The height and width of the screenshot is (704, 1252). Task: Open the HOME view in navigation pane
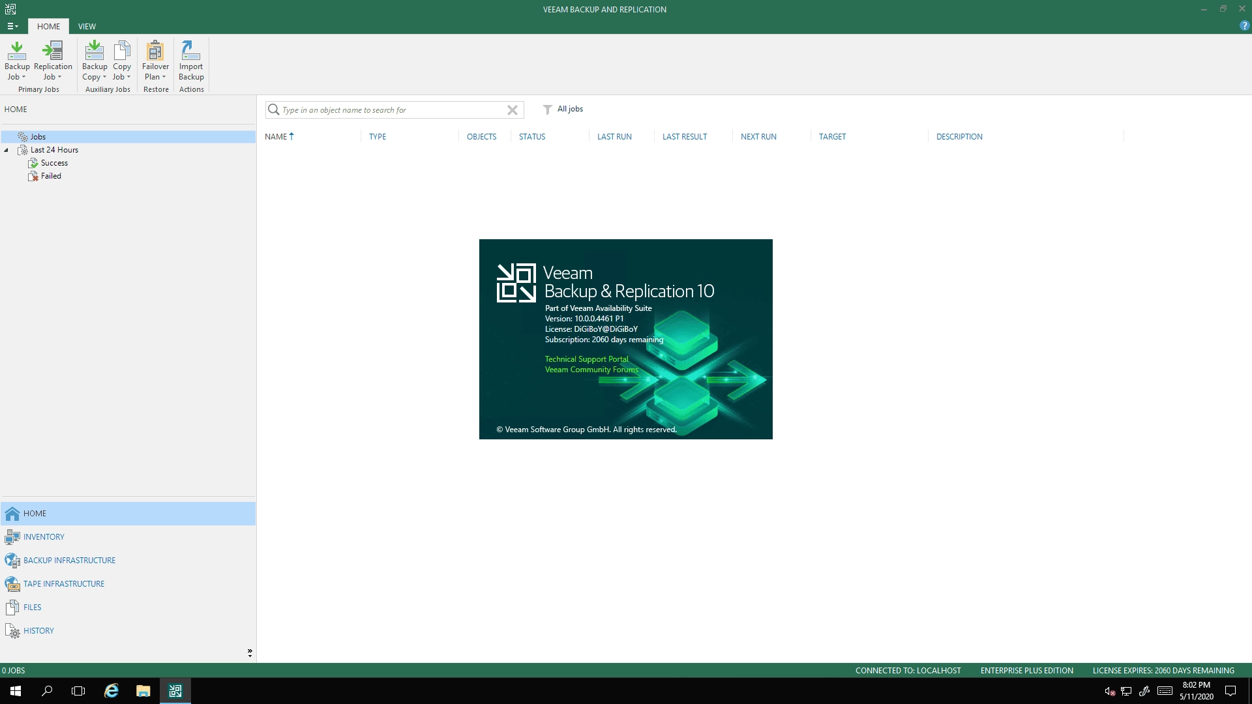pos(128,514)
